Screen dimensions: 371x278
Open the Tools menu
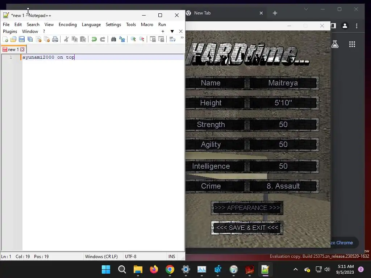click(x=131, y=25)
